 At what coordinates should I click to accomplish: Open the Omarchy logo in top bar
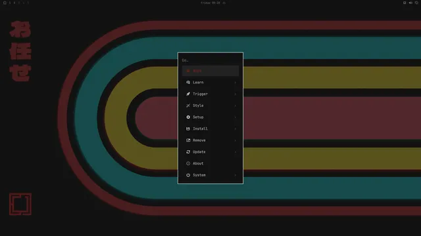pyautogui.click(x=5, y=3)
